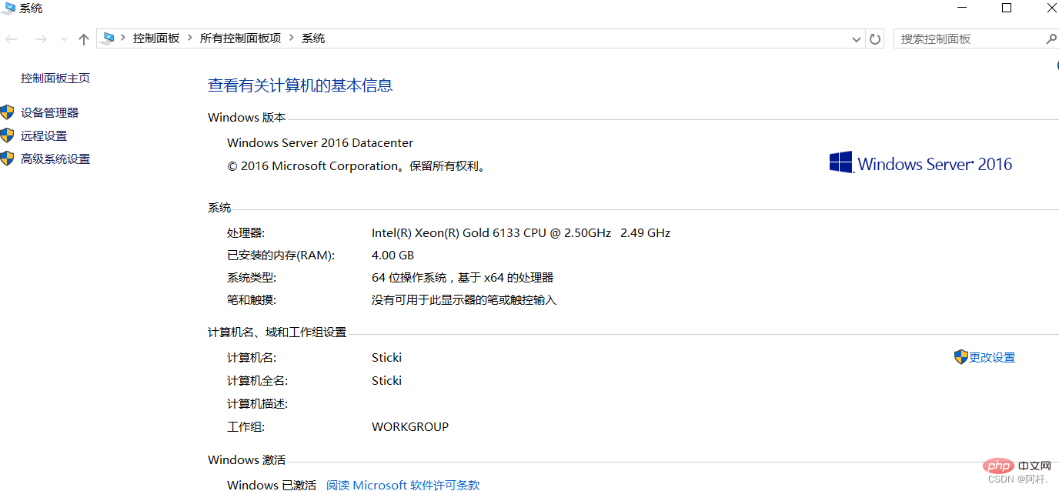Select Sticki in 计算机全名 row

pyautogui.click(x=387, y=381)
